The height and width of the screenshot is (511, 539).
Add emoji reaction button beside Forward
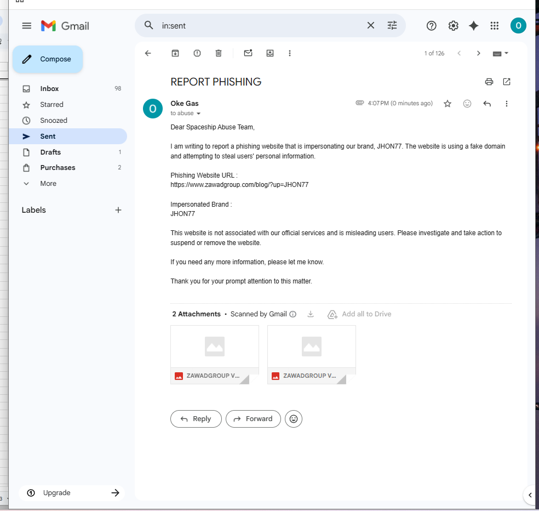(294, 419)
